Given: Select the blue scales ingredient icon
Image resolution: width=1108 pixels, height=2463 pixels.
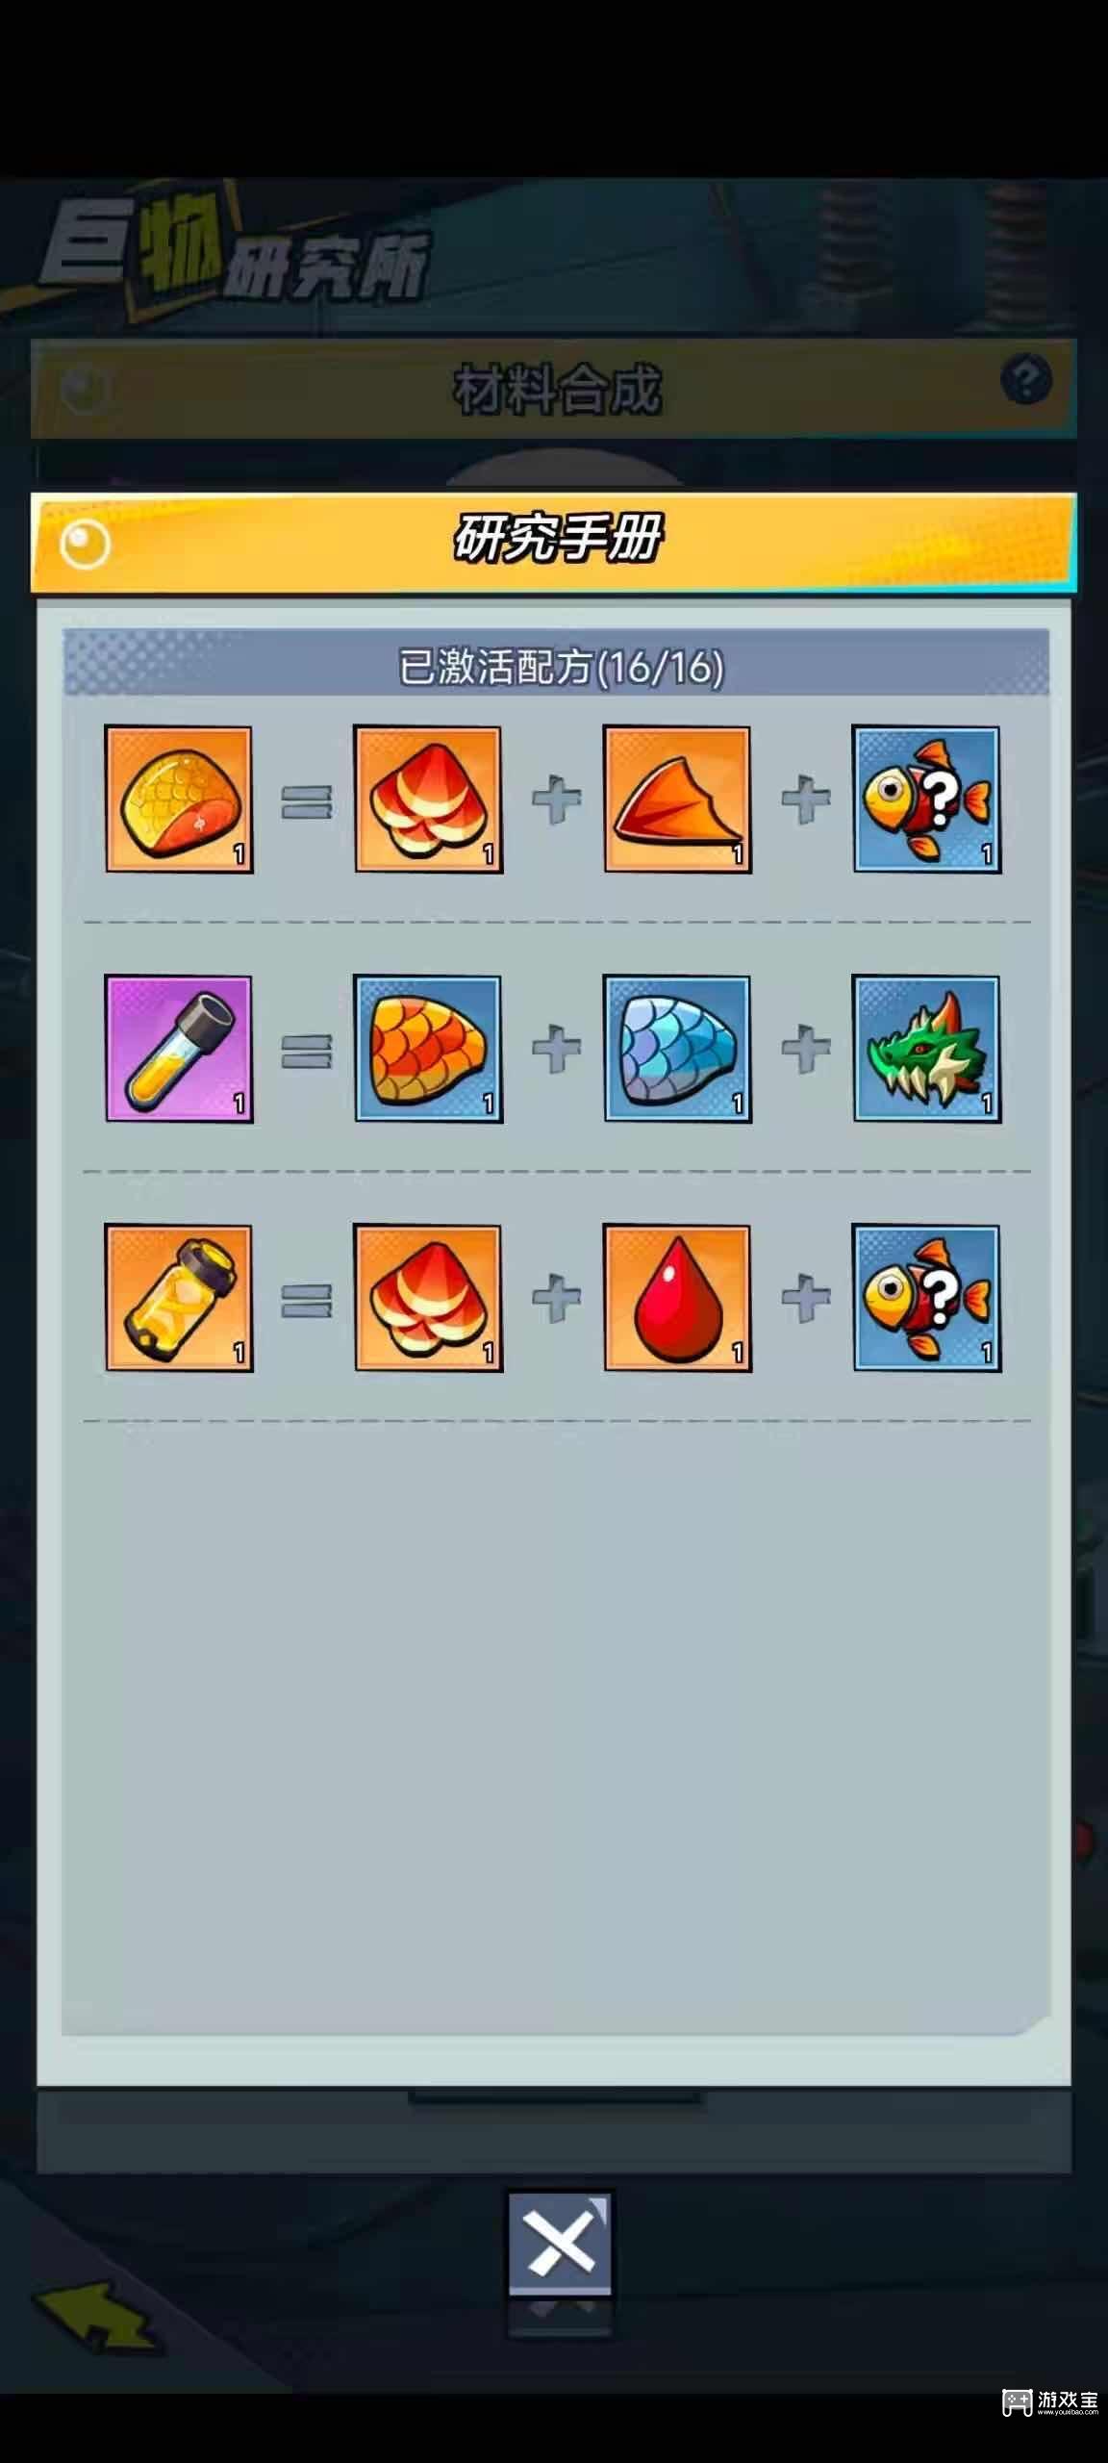Looking at the screenshot, I should pos(677,1049).
